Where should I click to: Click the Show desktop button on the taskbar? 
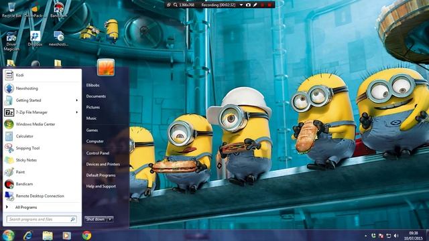coord(427,236)
